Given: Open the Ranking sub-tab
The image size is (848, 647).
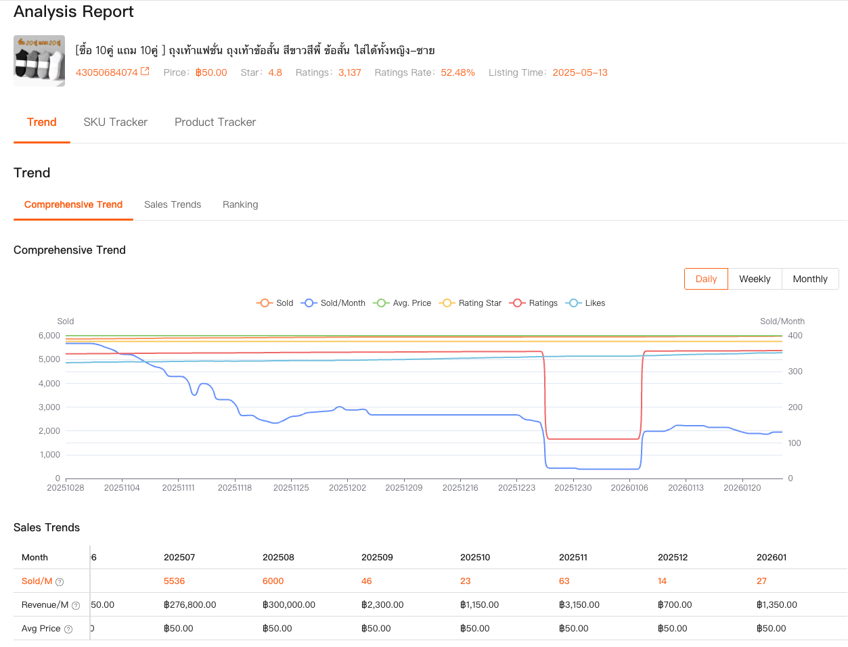Looking at the screenshot, I should [x=240, y=204].
